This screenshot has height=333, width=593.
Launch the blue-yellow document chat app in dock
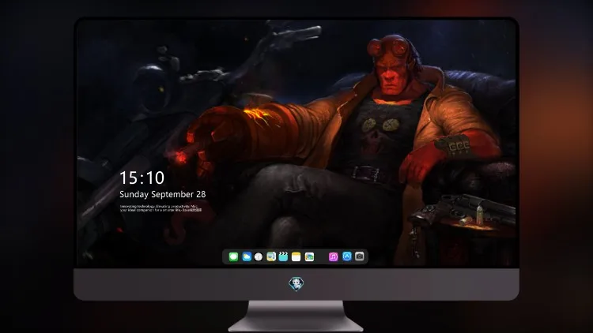271,256
